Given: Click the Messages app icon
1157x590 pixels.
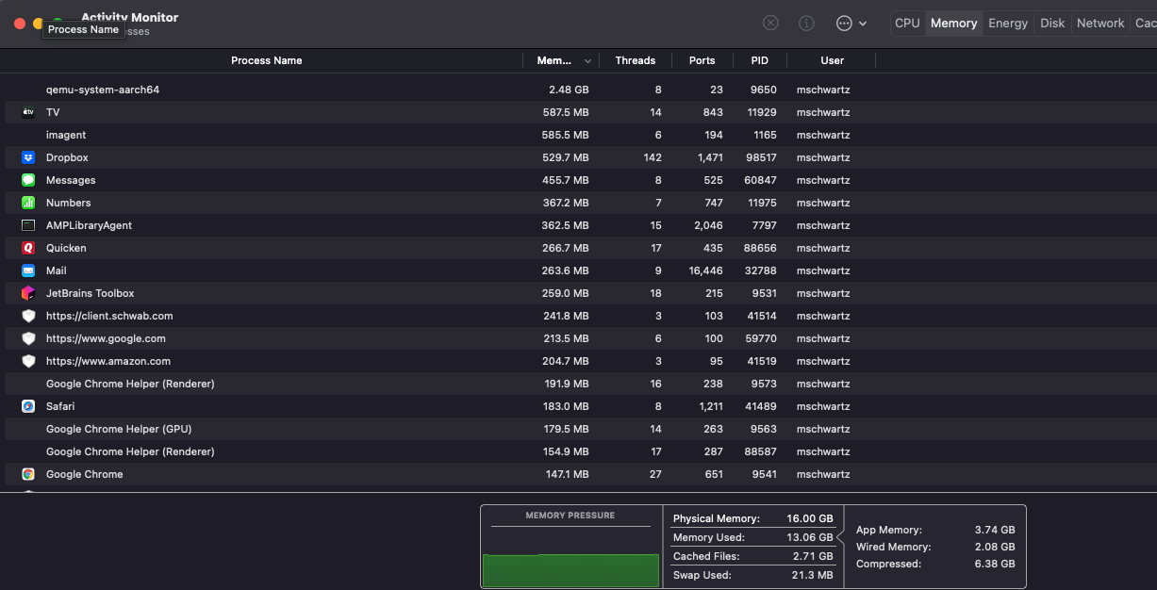Looking at the screenshot, I should pyautogui.click(x=28, y=180).
